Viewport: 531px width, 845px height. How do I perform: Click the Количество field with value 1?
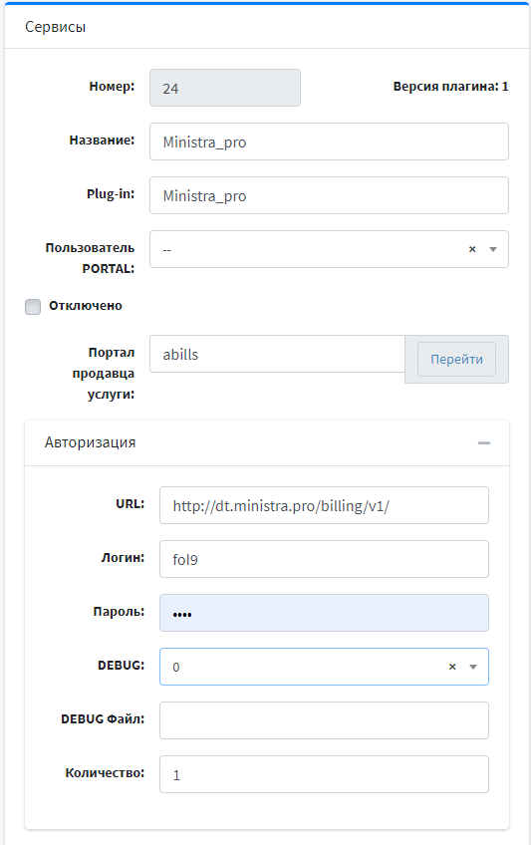[x=324, y=774]
